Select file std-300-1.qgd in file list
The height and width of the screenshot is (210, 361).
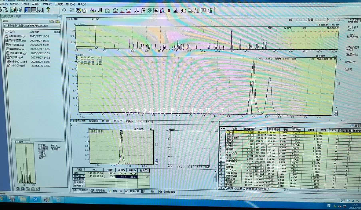(x=18, y=62)
